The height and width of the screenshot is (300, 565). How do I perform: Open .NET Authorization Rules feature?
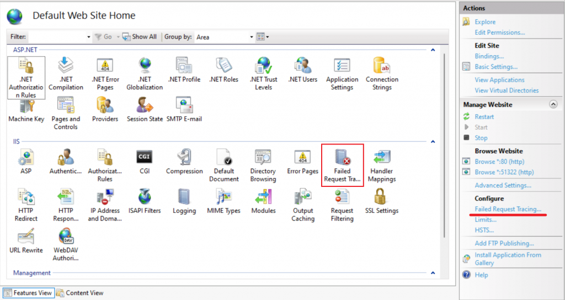pos(26,78)
